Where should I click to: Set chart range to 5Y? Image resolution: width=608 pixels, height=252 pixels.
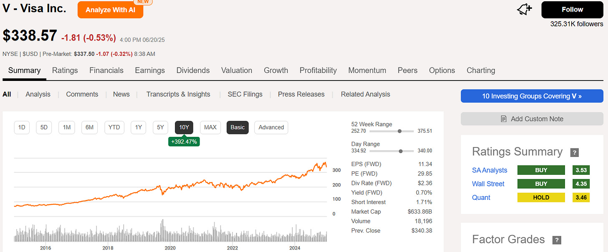[x=160, y=127]
